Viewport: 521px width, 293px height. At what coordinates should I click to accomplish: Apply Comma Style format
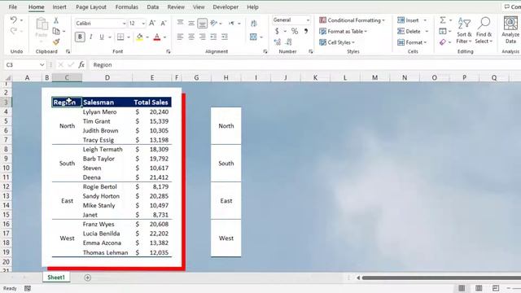pos(306,31)
